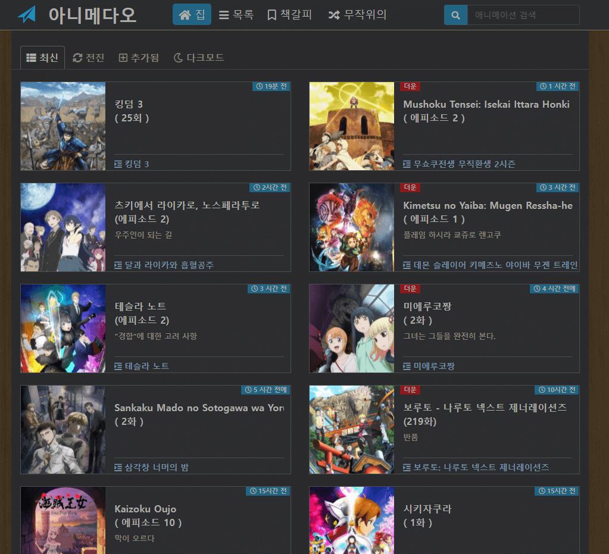
Task: Click list icon beside 데몬 슬레이어 series link
Action: [407, 265]
